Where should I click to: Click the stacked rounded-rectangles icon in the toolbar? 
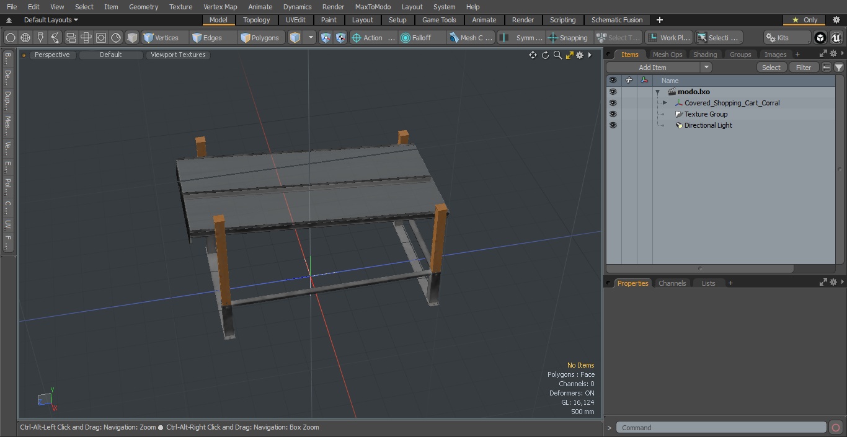[x=71, y=38]
